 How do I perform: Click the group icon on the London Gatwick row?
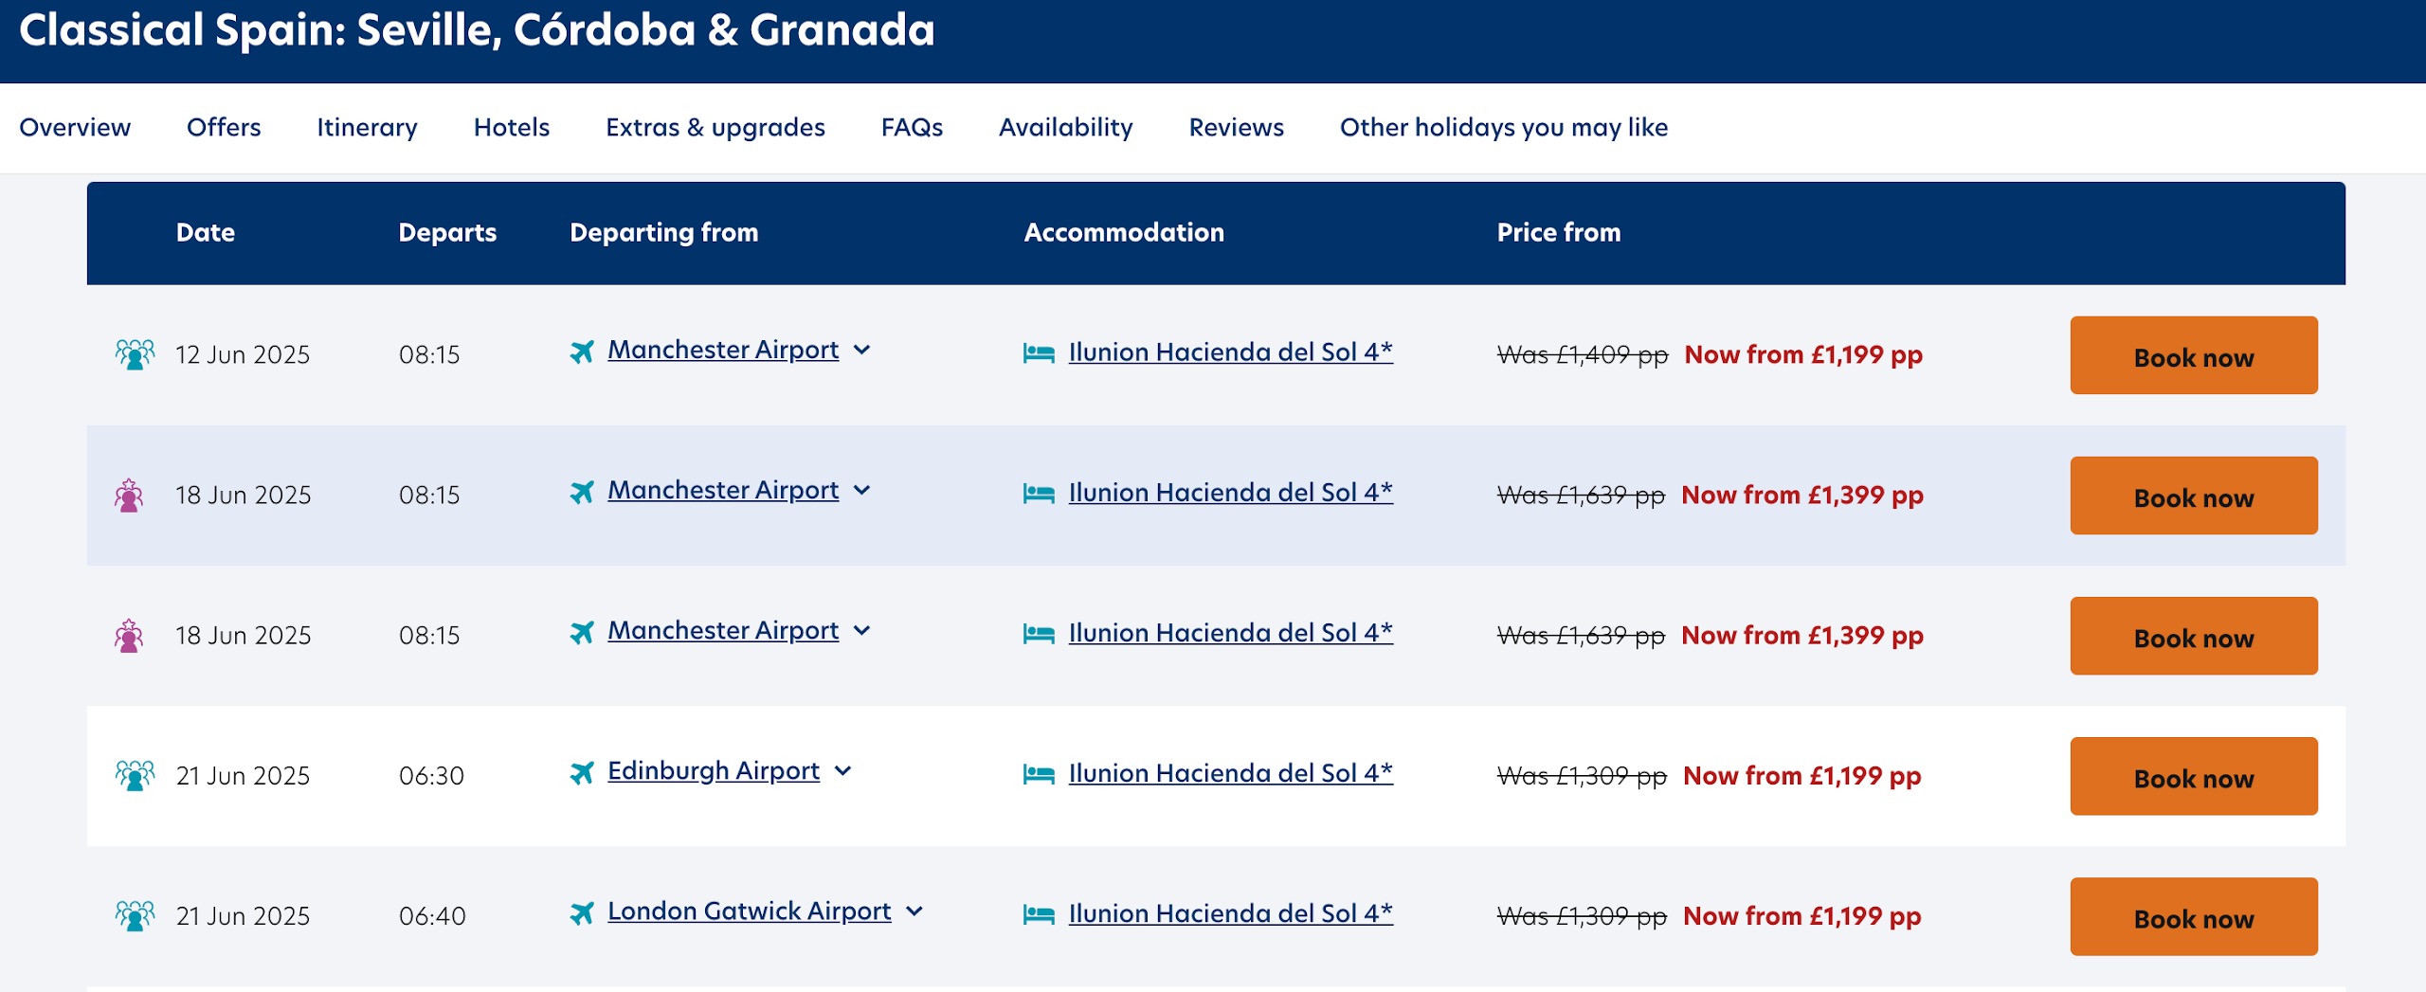[x=135, y=915]
